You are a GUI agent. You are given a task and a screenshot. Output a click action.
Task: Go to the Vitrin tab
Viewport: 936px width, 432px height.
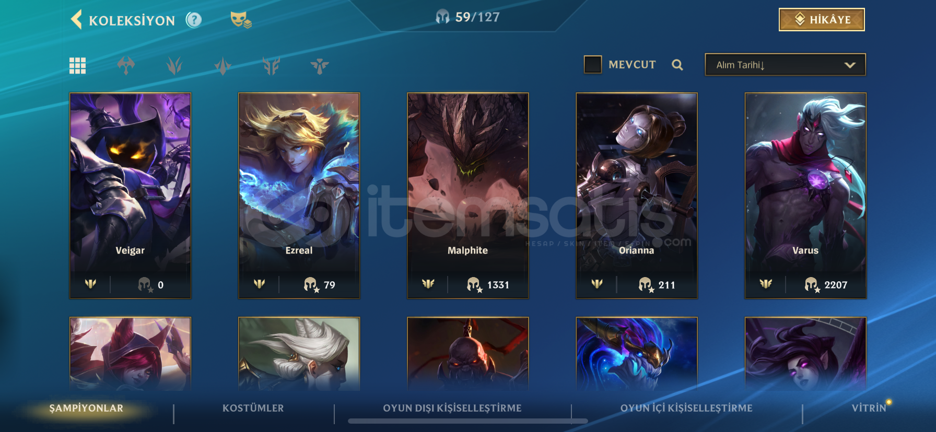pos(869,408)
